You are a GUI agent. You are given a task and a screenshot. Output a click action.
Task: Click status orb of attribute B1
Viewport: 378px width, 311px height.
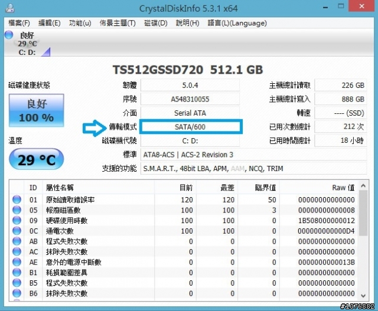[17, 272]
